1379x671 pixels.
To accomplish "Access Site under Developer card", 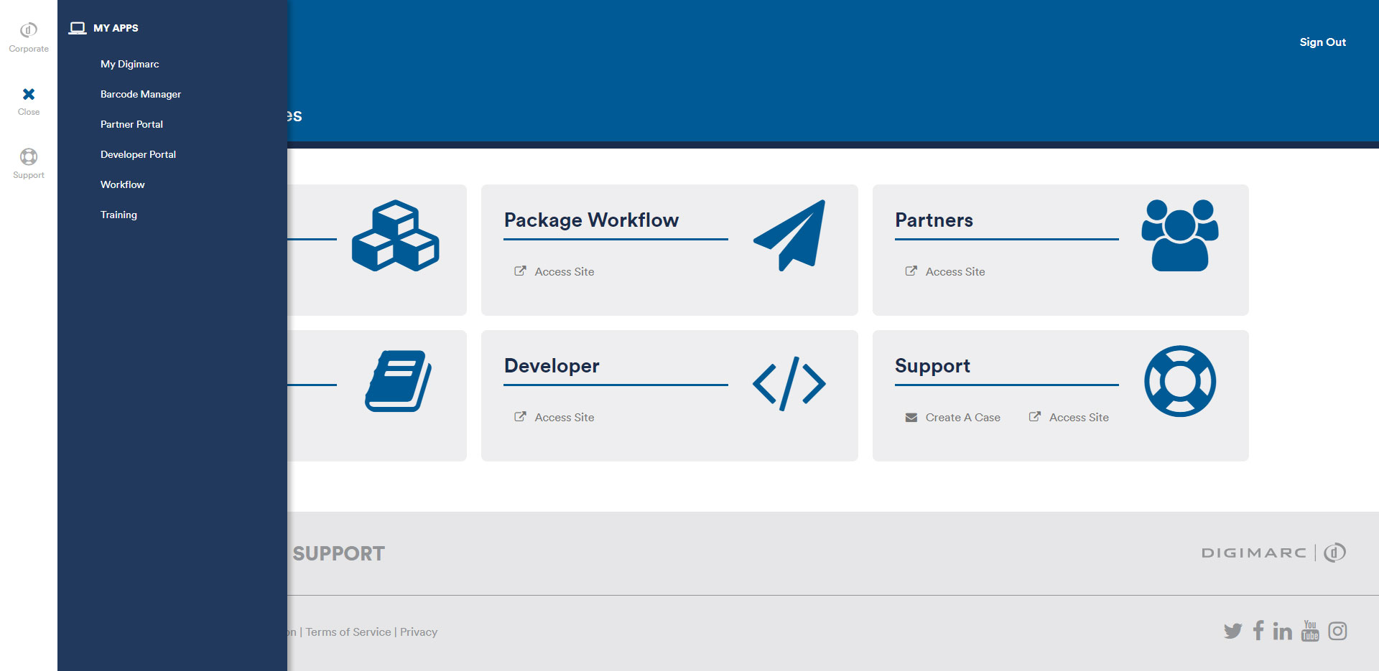I will (x=564, y=417).
